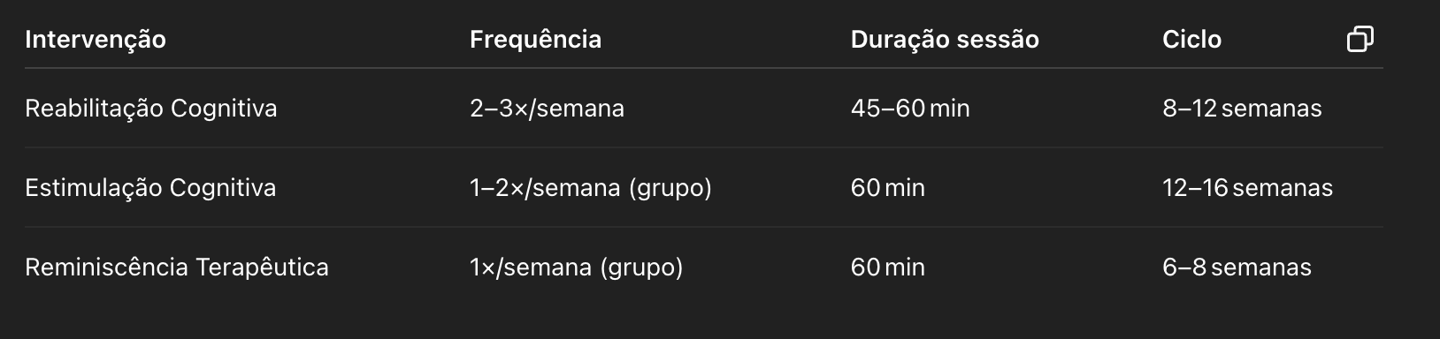This screenshot has width=1440, height=339.
Task: Click the 8–12 semanas cycle cell
Action: click(x=1242, y=109)
